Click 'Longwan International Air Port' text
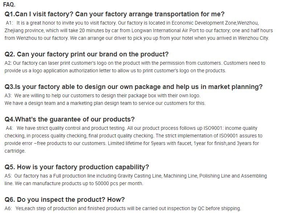 click(x=165, y=31)
